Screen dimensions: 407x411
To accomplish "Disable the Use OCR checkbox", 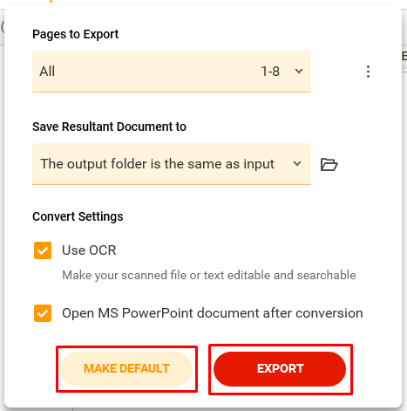I will click(43, 250).
